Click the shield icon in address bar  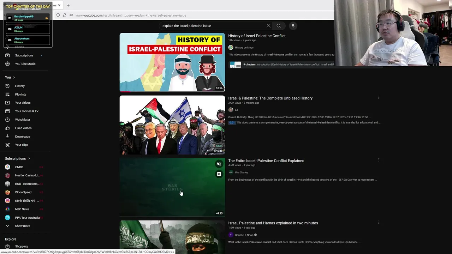tap(58, 15)
